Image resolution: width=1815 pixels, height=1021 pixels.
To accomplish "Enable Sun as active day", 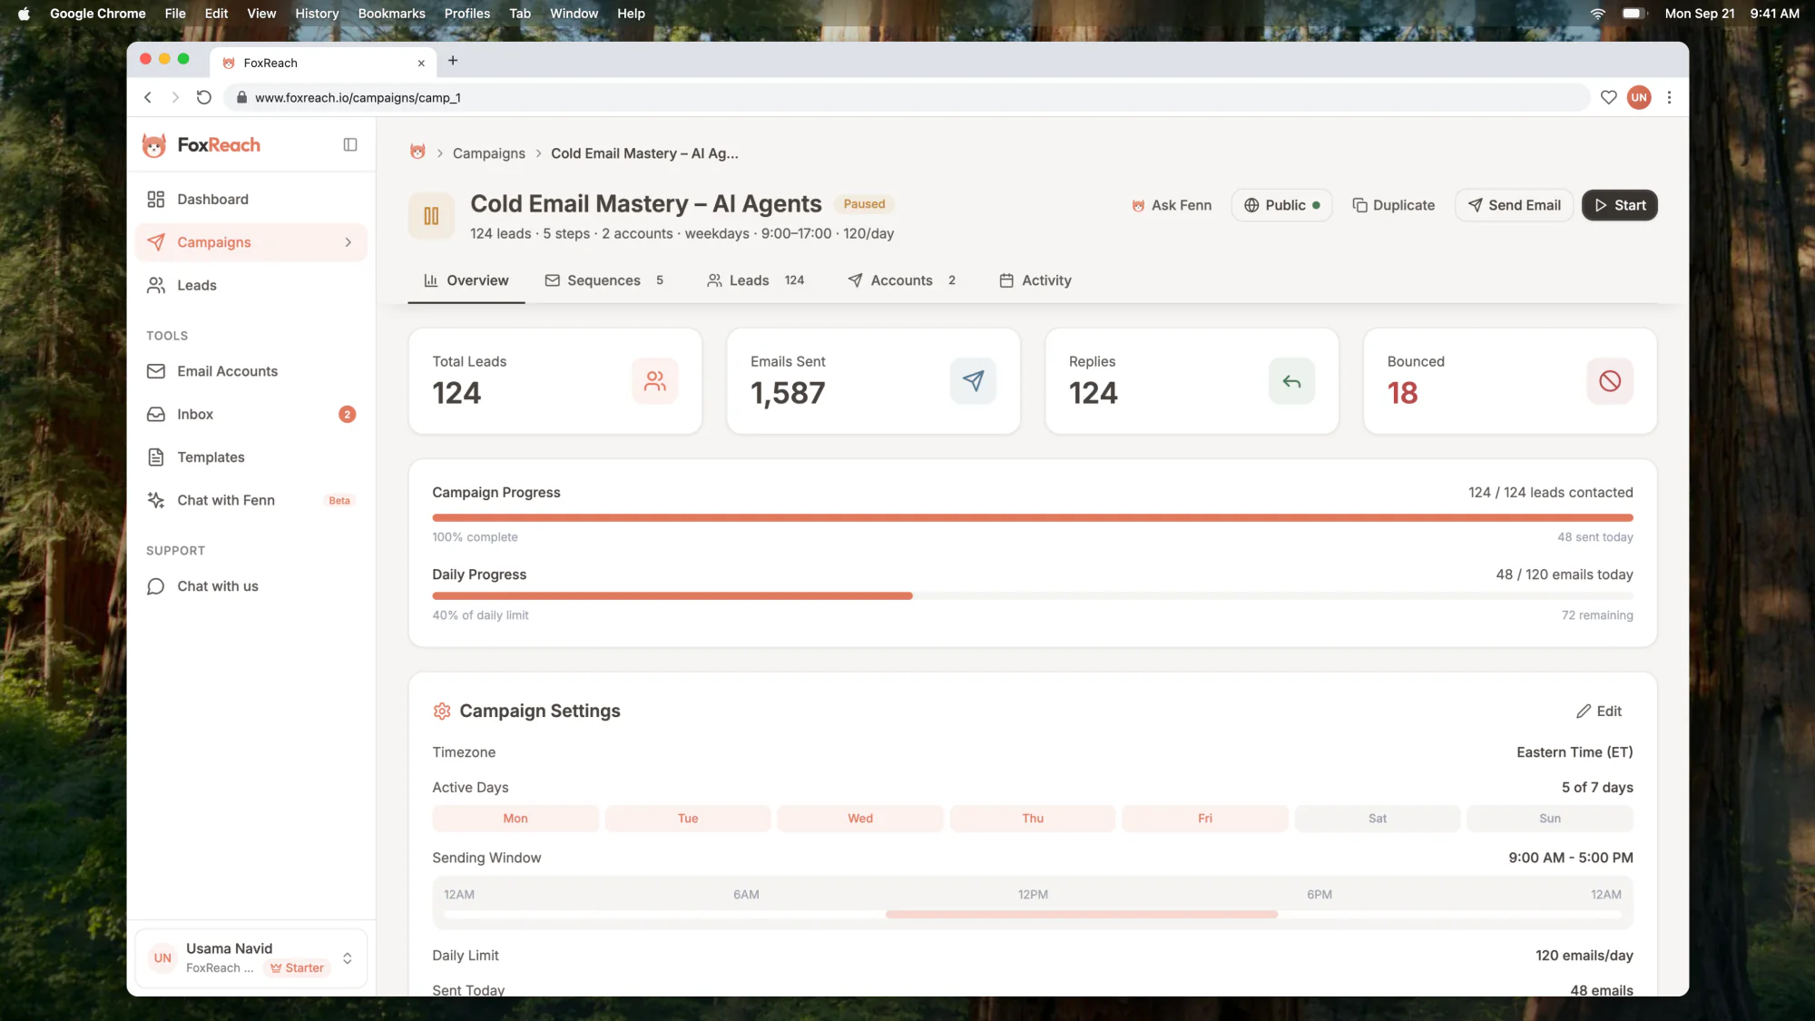I will (1550, 819).
